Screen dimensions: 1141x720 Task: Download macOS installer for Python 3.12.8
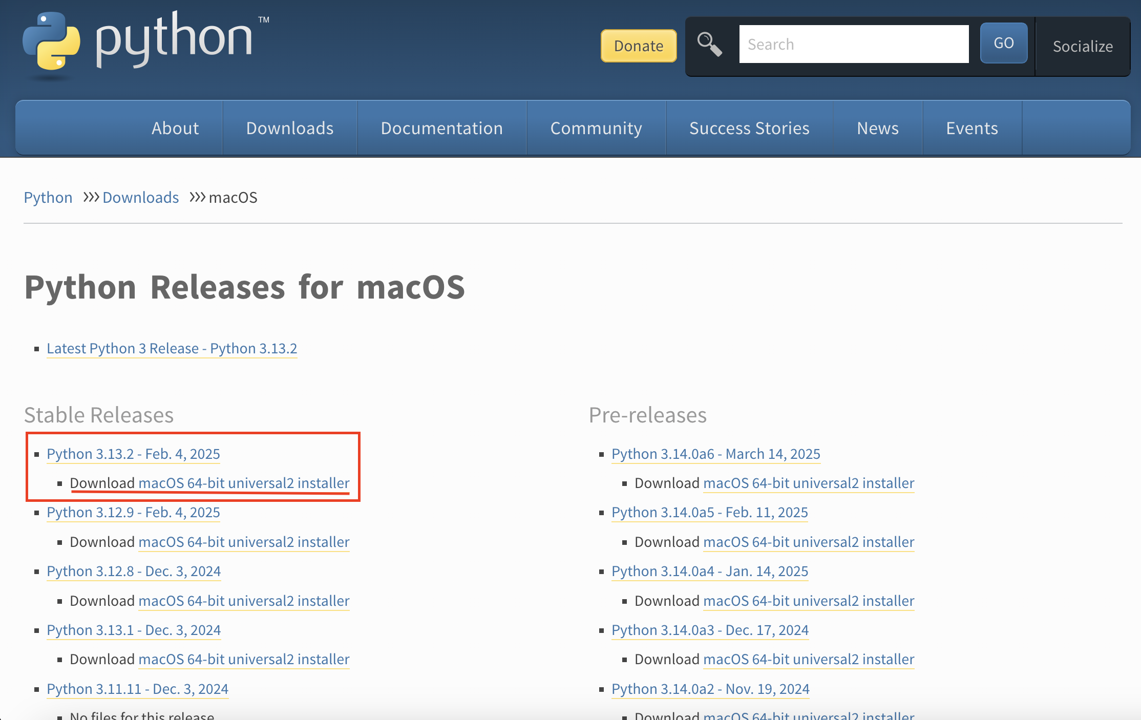244,601
